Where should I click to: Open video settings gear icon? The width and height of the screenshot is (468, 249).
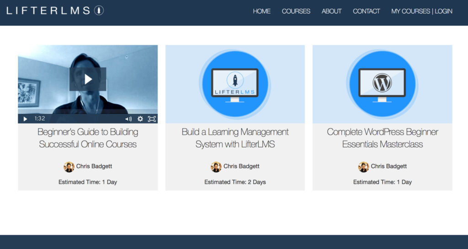140,119
